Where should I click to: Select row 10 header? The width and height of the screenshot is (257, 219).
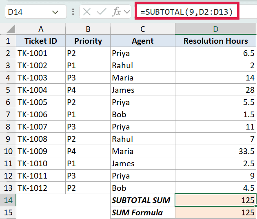tap(8, 151)
